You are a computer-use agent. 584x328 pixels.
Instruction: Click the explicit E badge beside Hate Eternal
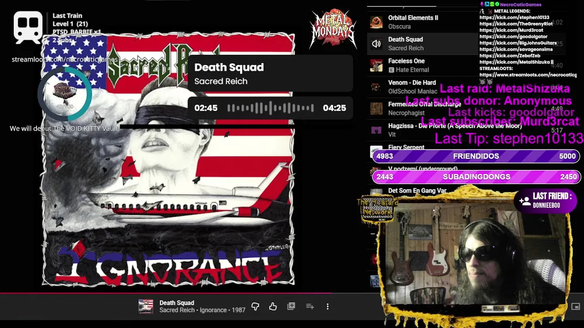coord(391,70)
